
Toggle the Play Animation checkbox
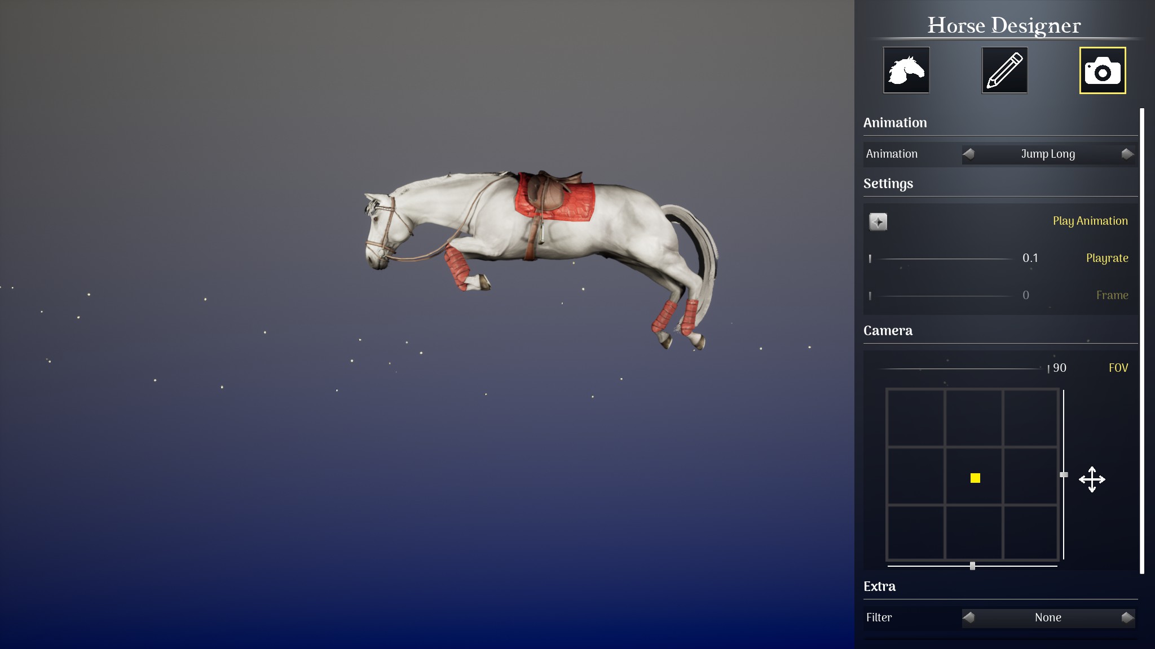pos(878,221)
